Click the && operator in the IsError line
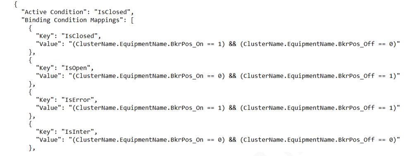 [x=232, y=108]
